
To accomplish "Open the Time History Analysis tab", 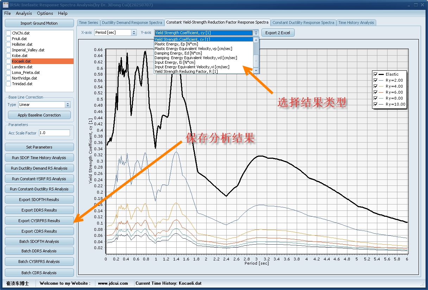I will tap(356, 23).
